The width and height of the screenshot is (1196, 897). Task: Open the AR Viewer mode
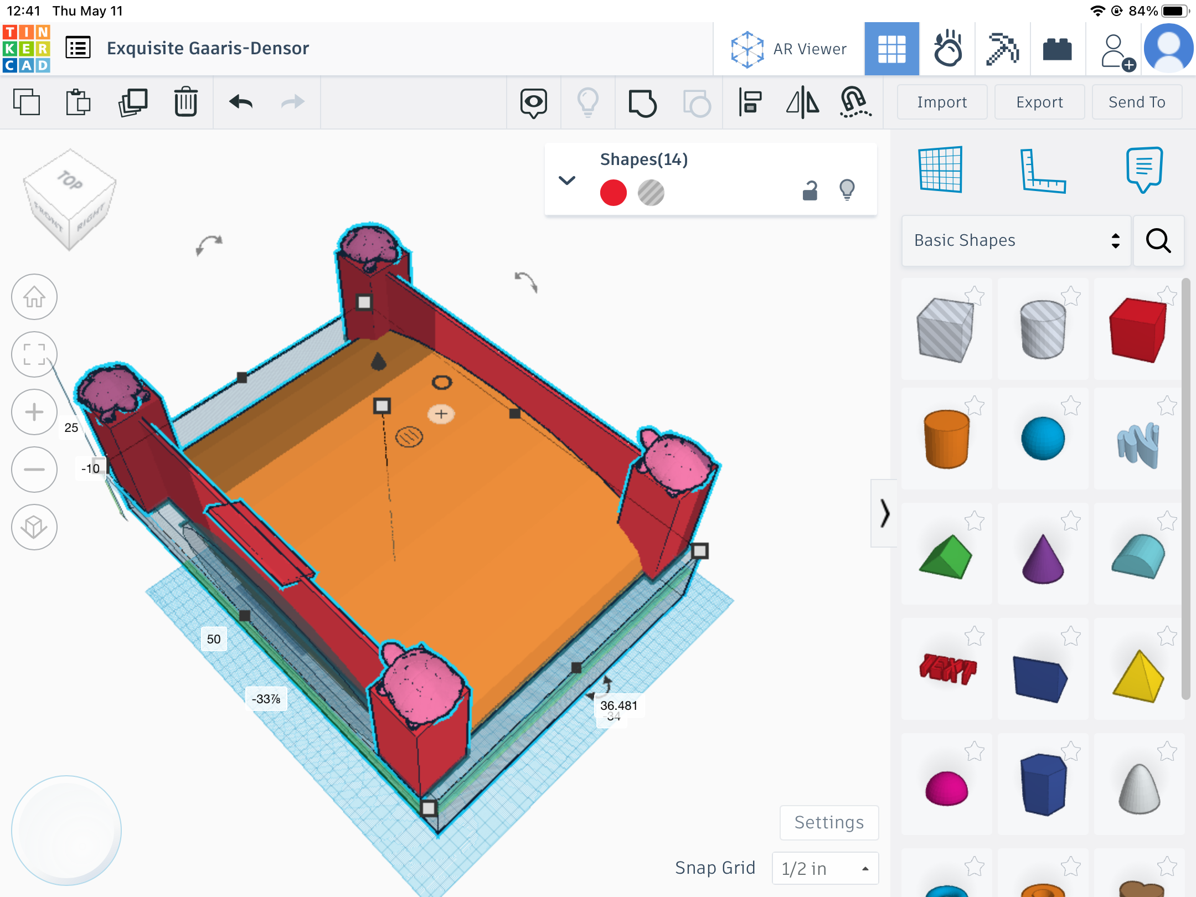pyautogui.click(x=788, y=49)
